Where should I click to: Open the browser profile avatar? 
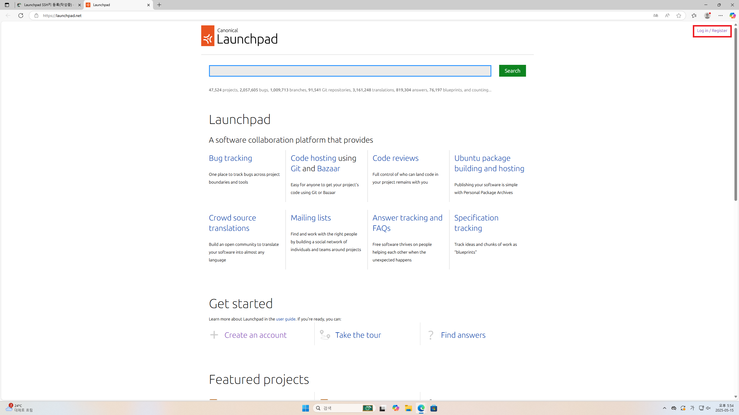tap(707, 16)
